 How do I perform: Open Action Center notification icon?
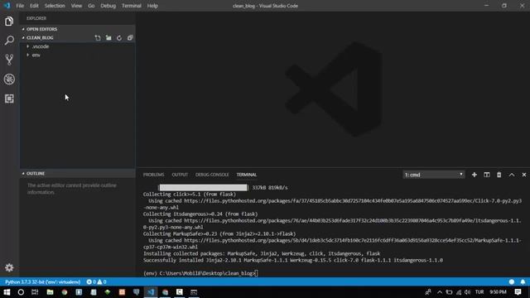coord(518,292)
